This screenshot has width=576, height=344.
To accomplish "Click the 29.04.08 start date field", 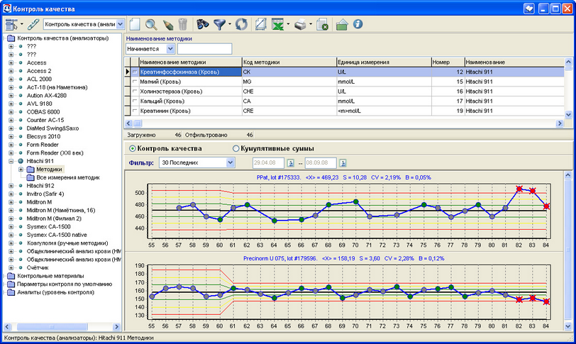I will point(269,162).
